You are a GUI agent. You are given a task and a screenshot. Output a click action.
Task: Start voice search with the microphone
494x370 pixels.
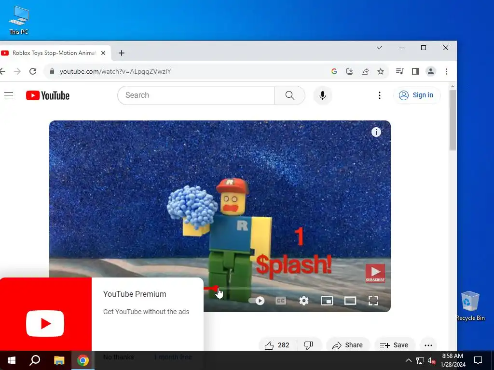[x=322, y=95]
